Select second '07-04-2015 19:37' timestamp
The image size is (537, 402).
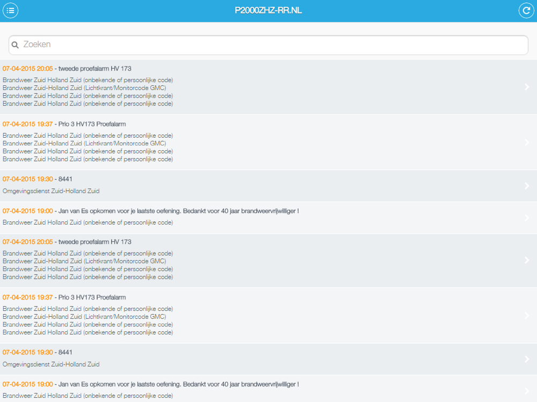click(28, 297)
